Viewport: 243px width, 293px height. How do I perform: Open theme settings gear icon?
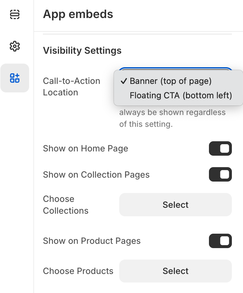[x=15, y=46]
